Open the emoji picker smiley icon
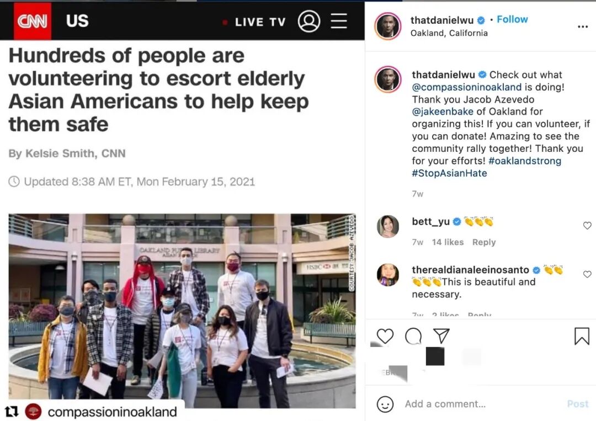596x421 pixels. click(385, 404)
